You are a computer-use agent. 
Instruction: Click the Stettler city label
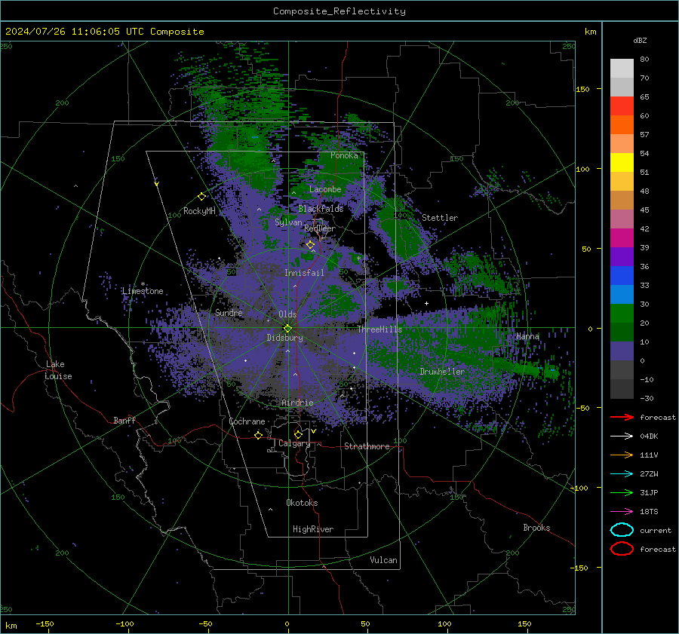(440, 218)
